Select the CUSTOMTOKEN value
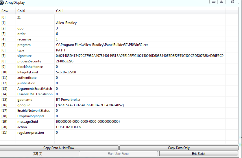Image resolution: width=242 pixels, height=158 pixels. (x=69, y=127)
